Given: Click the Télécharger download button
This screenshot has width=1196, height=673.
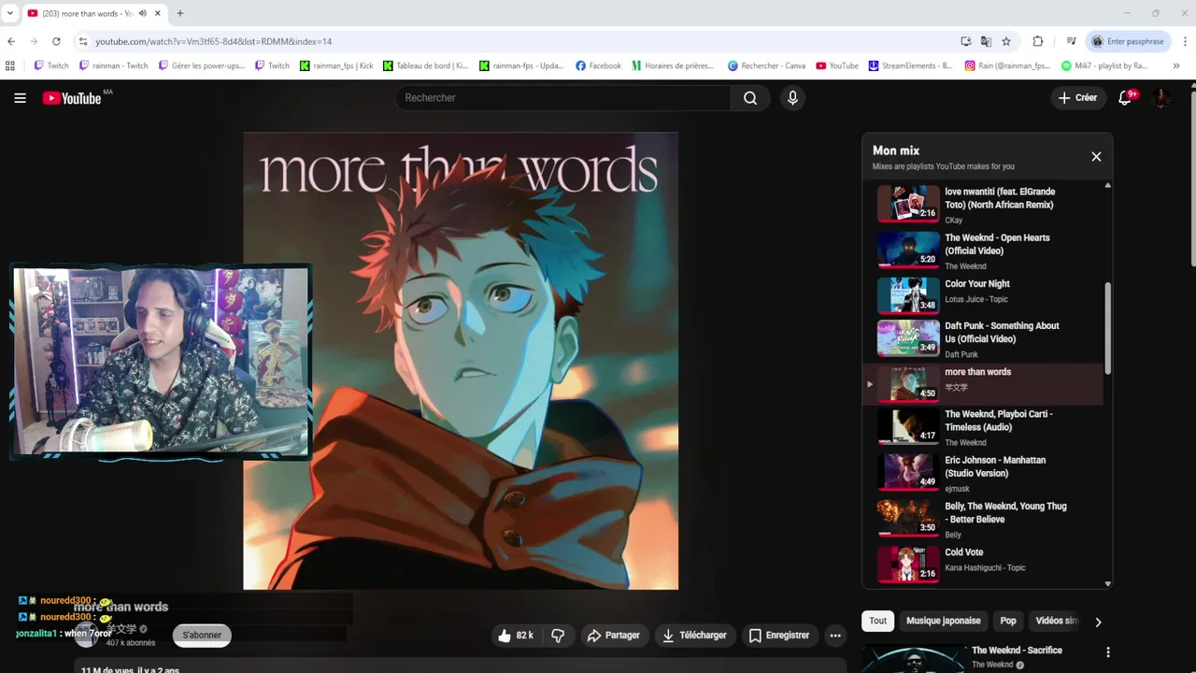Looking at the screenshot, I should (x=694, y=636).
